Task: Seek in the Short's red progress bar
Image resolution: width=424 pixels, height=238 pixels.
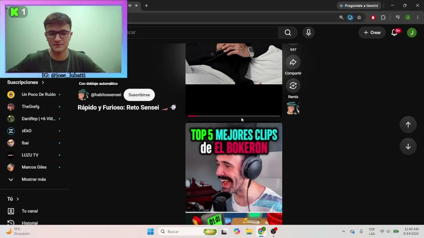Action: point(234,116)
